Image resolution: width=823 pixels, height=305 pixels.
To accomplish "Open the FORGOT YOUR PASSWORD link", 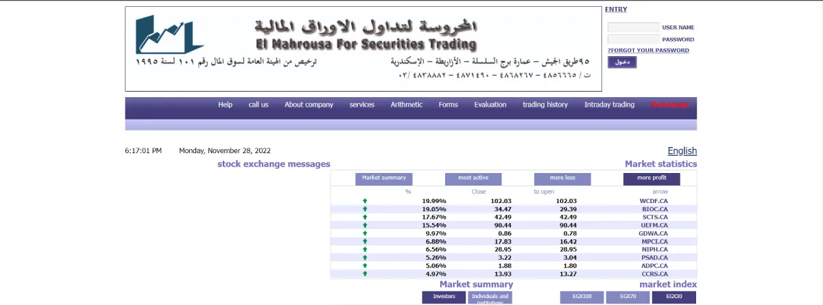I will pyautogui.click(x=648, y=50).
